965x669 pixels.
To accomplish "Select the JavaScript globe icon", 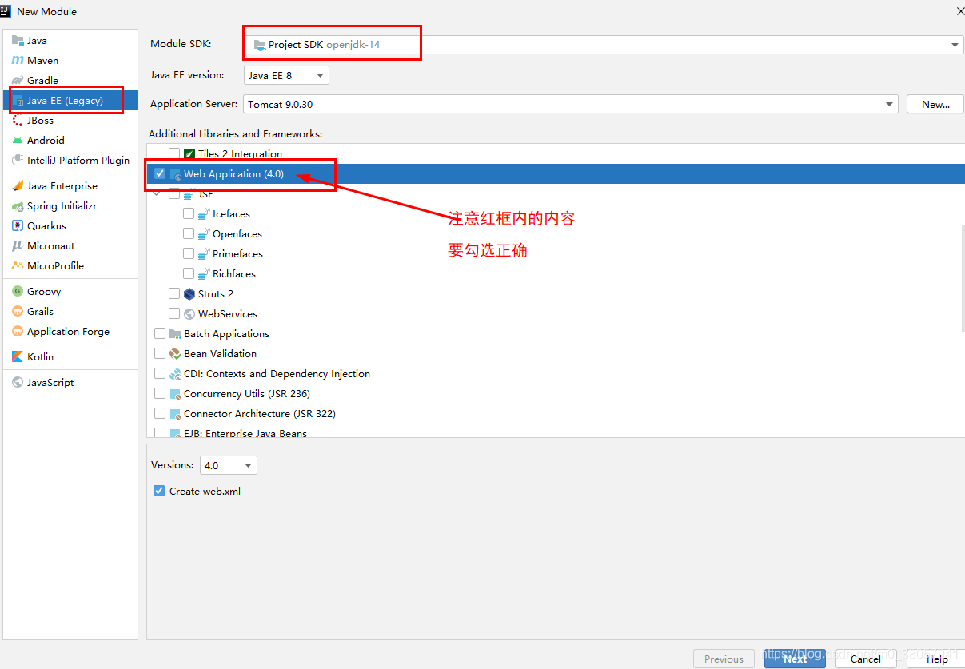I will (18, 382).
